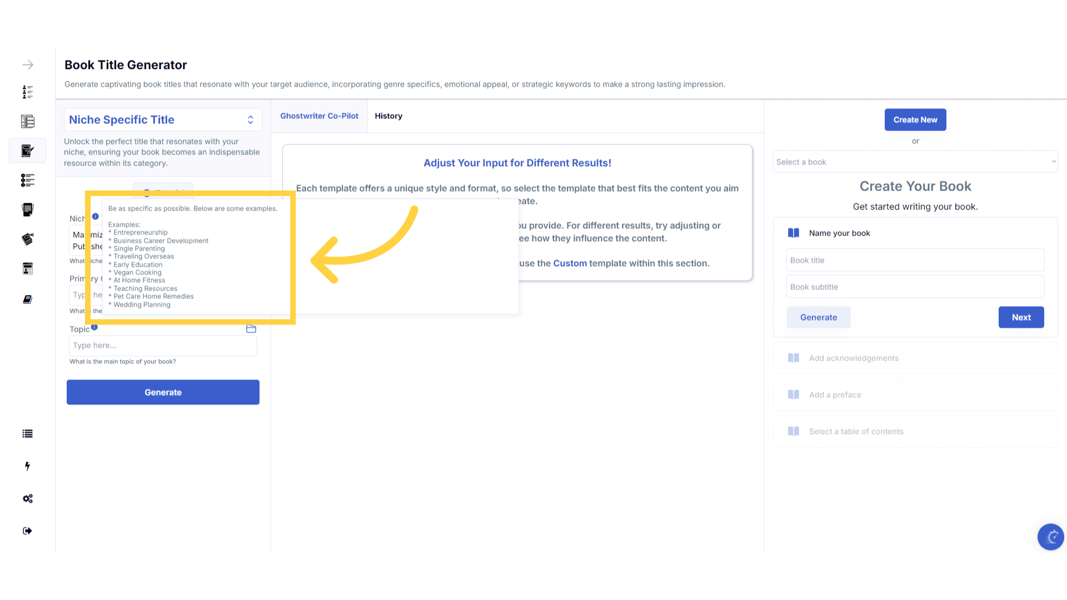Click the info icon next to the Niche label

pyautogui.click(x=96, y=217)
